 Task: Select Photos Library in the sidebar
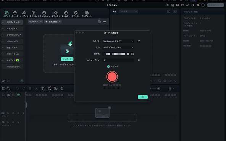click(13, 66)
